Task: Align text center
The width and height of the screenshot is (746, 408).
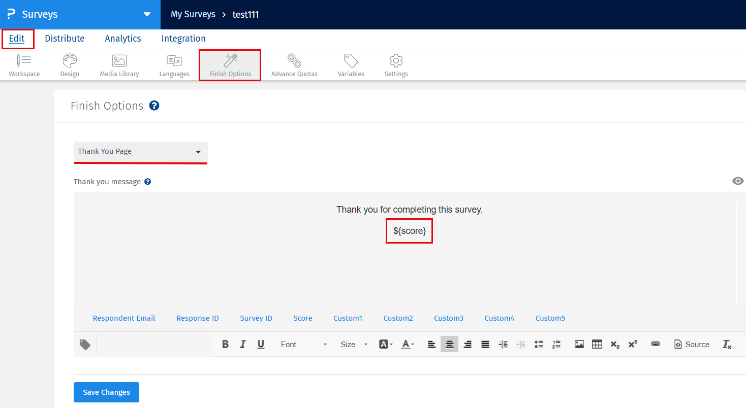Action: click(x=450, y=344)
